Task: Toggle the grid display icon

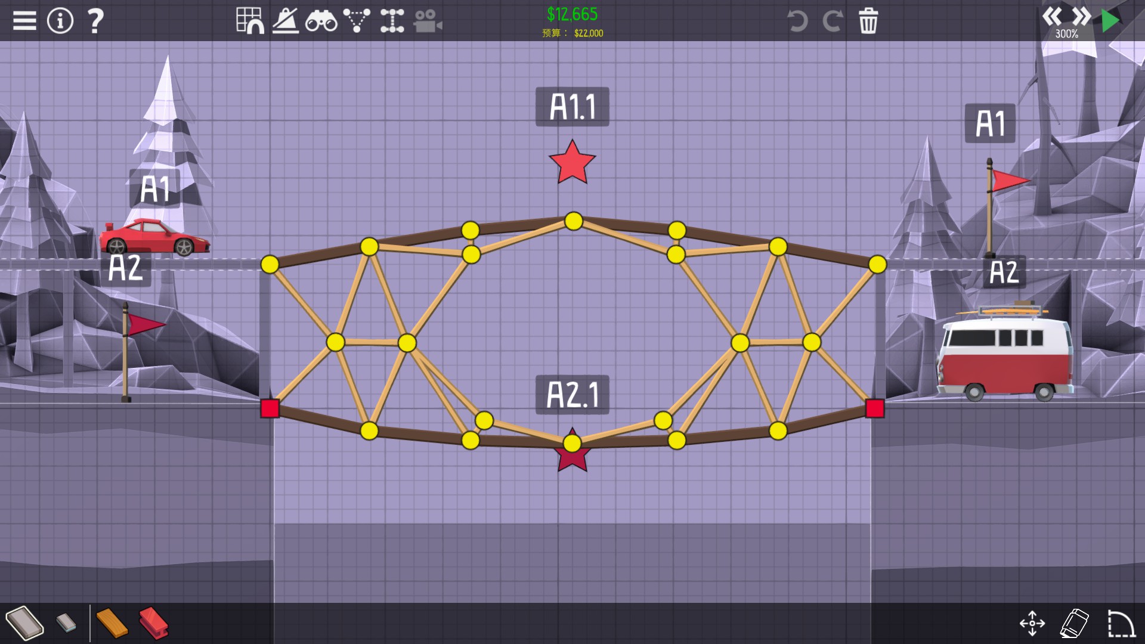Action: [x=250, y=21]
